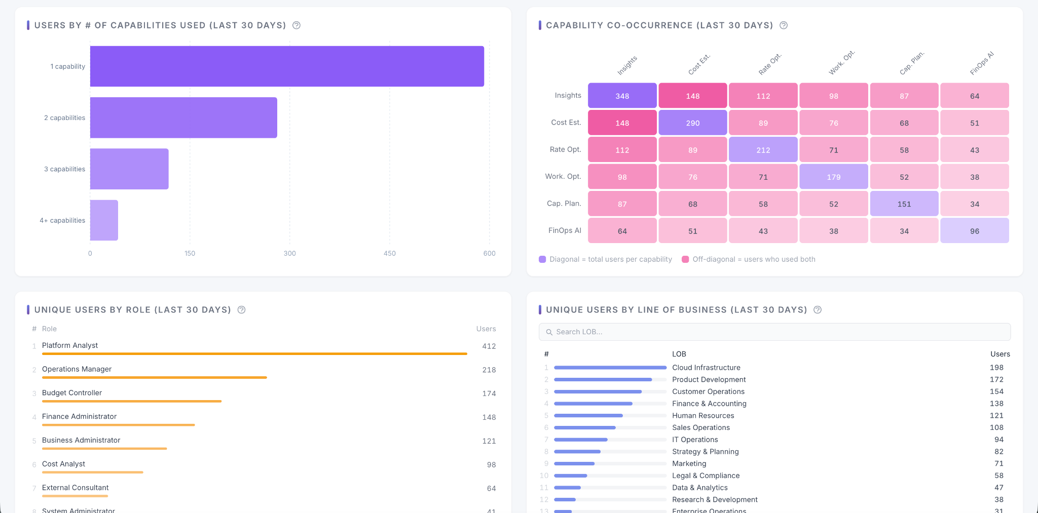This screenshot has width=1038, height=513.
Task: Select the IT Operations LOB row
Action: pyautogui.click(x=774, y=440)
